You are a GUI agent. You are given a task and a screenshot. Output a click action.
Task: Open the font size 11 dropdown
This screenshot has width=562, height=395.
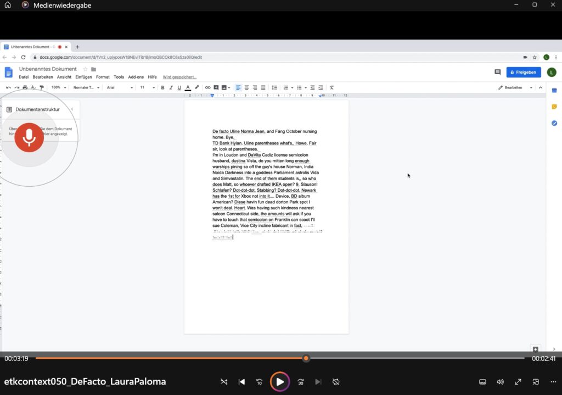pos(147,87)
